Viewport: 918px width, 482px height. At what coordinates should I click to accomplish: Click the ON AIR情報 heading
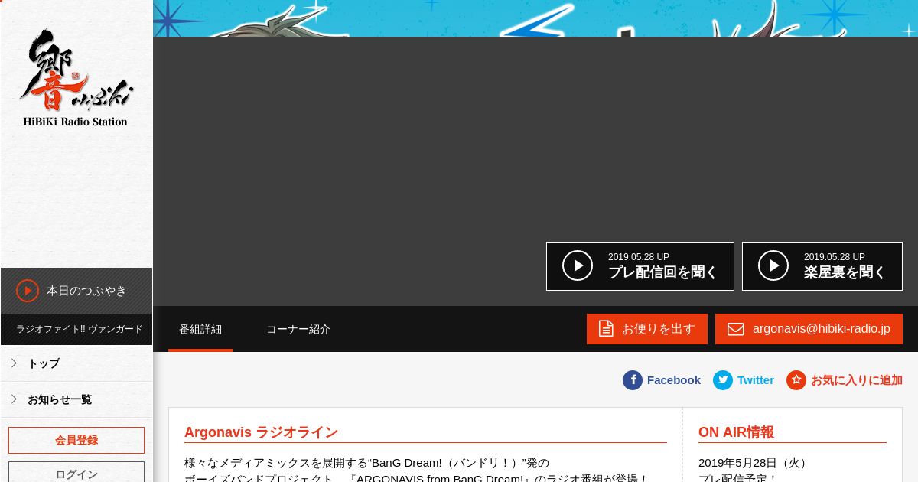pyautogui.click(x=736, y=432)
